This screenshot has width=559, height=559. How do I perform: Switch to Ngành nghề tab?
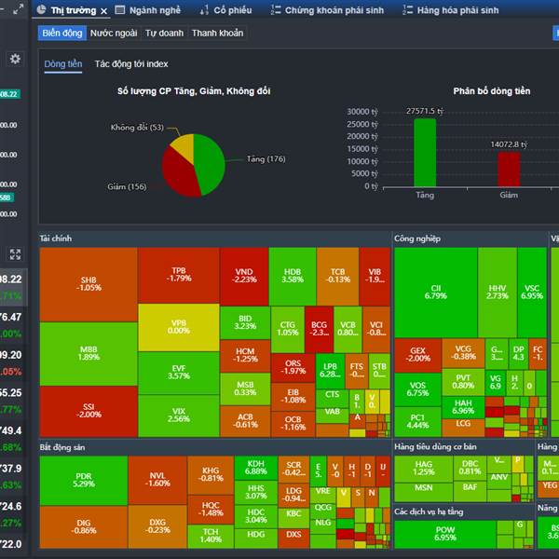(155, 10)
